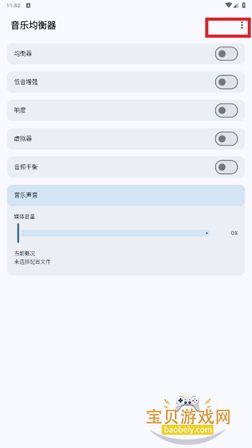252x448 pixels.
Task: Enable the 均衡器 switch
Action: tap(226, 53)
